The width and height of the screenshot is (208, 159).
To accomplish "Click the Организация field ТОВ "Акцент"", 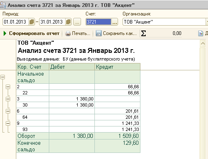I will coord(164,22).
